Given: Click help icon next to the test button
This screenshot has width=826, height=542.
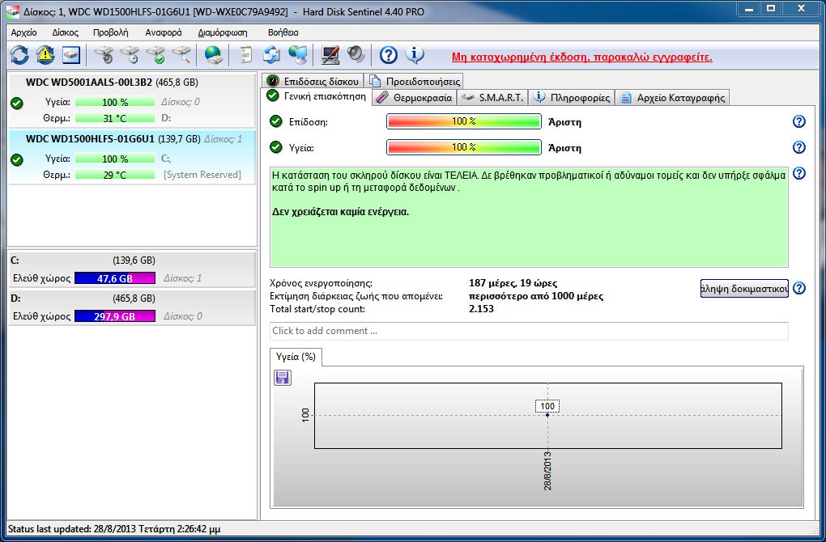Looking at the screenshot, I should pyautogui.click(x=799, y=288).
